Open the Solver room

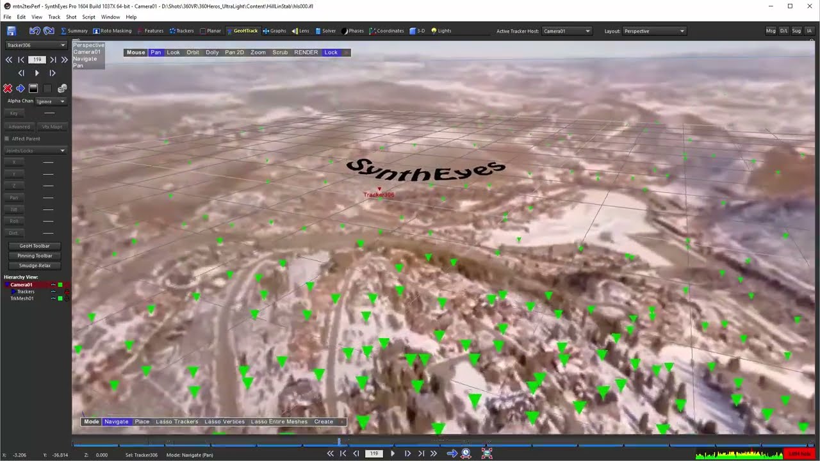coord(325,31)
